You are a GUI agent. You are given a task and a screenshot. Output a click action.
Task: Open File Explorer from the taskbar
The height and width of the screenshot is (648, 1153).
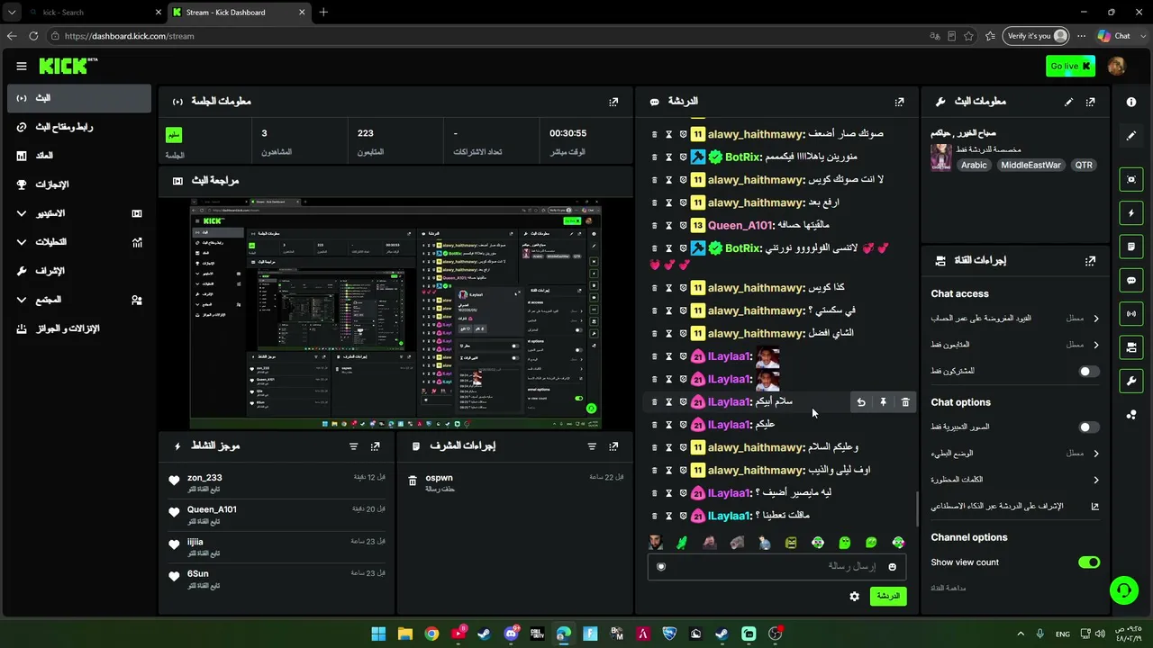(x=405, y=634)
